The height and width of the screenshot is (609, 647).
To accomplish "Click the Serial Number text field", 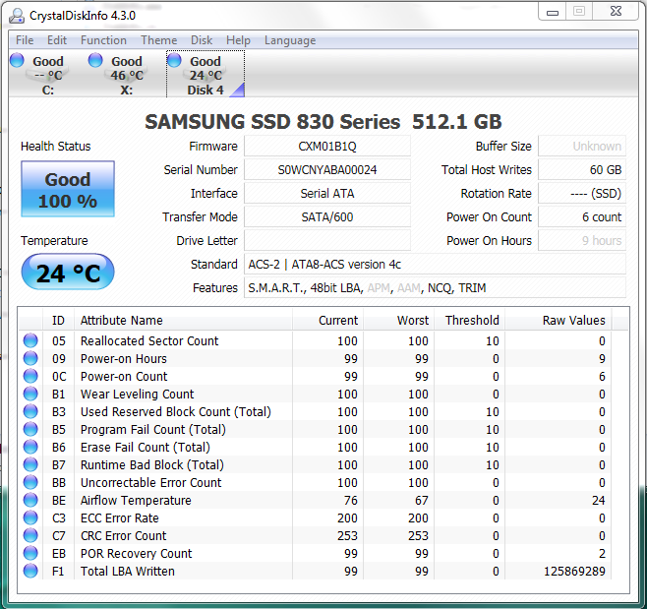I will click(x=326, y=170).
